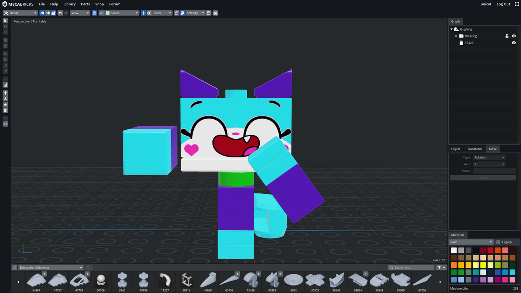Enable the Legacy checkbox
521x293 pixels.
[498, 242]
